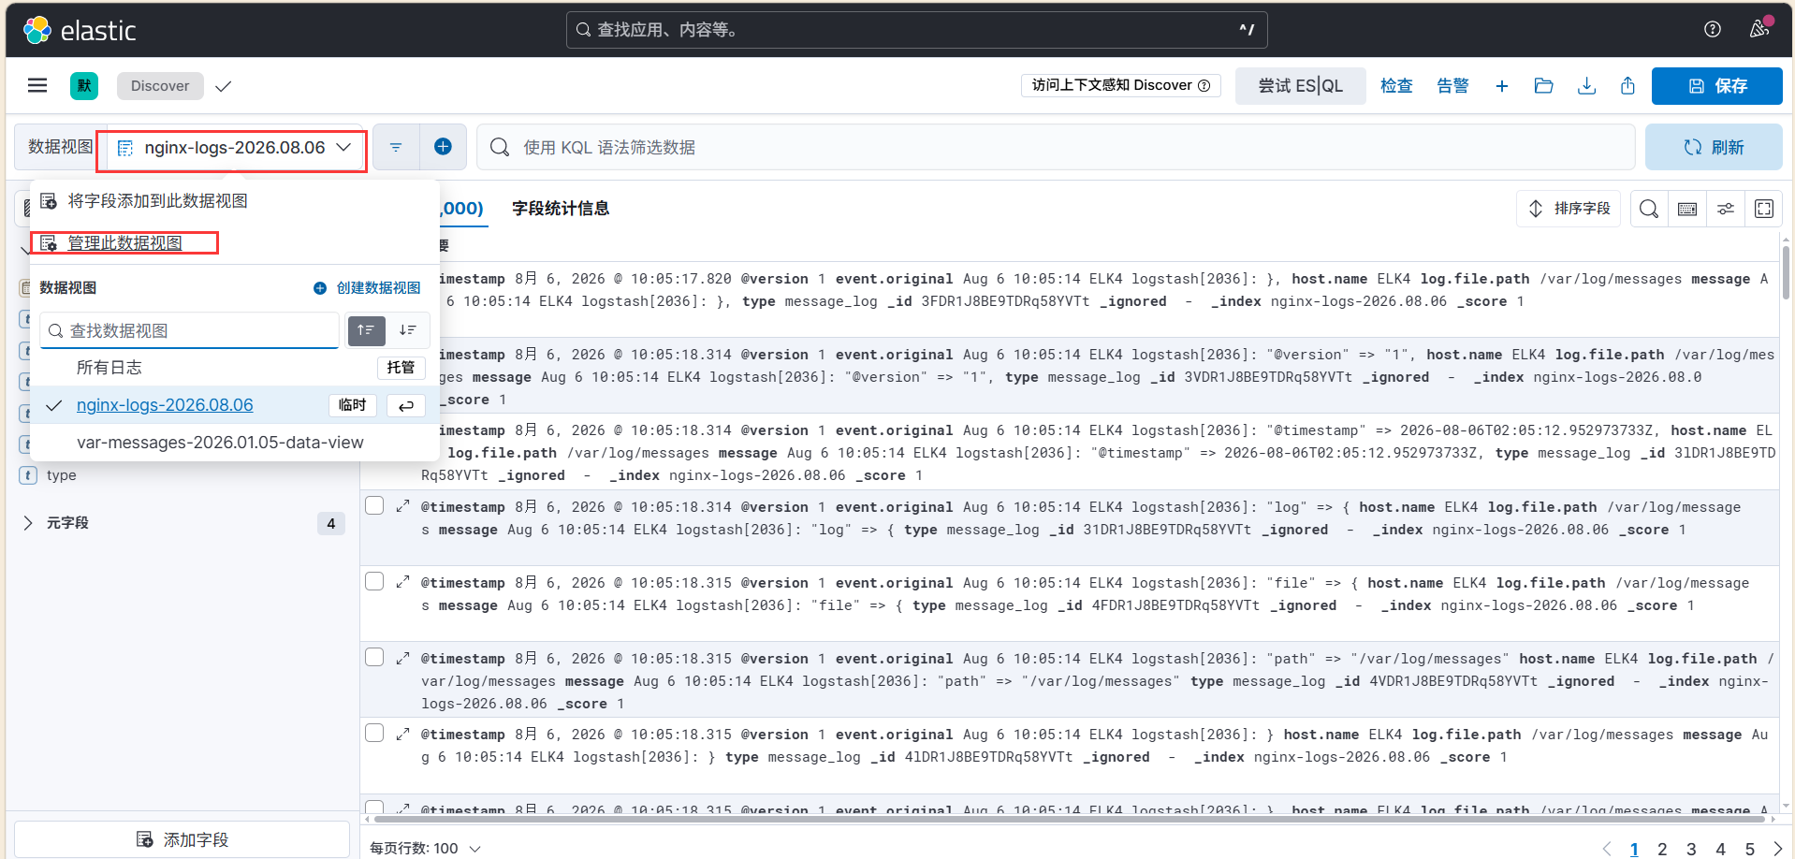The image size is (1795, 859).
Task: Click the 刷新 refresh button
Action: coord(1714,147)
